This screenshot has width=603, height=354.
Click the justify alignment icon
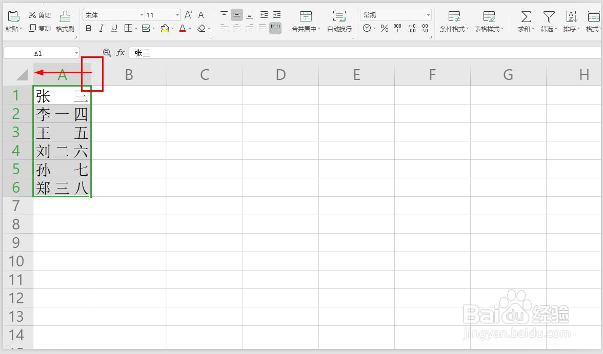(263, 28)
